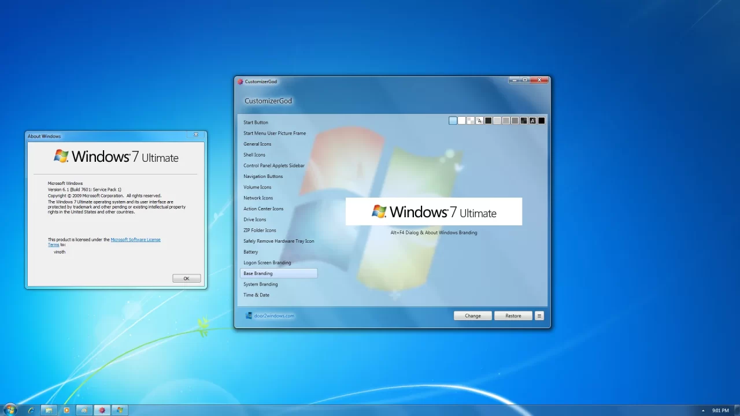
Task: Open the hamburger menu beside Restore
Action: [x=539, y=315]
